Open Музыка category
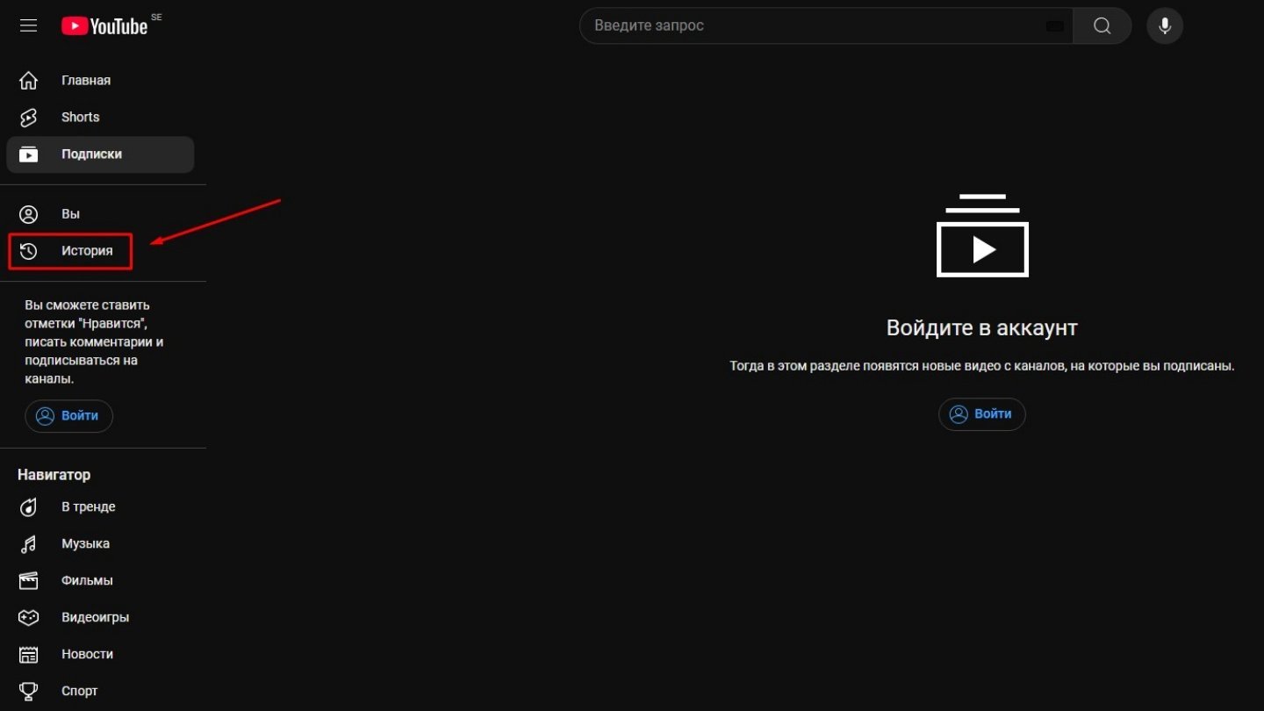Image resolution: width=1264 pixels, height=711 pixels. point(100,544)
